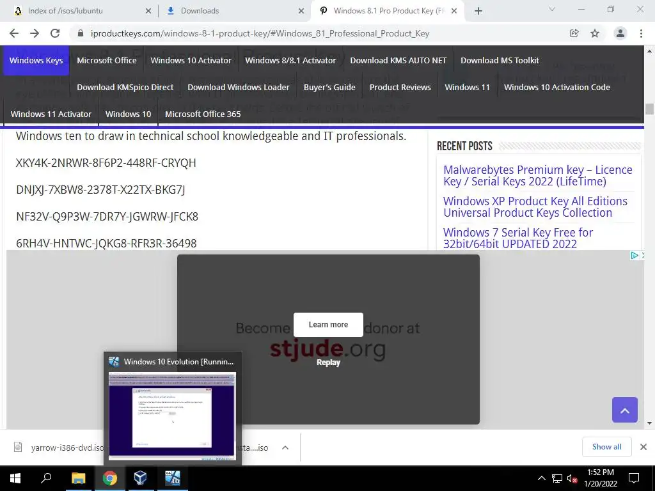Replay the stjude.org ad
This screenshot has height=491, width=655.
tap(328, 362)
